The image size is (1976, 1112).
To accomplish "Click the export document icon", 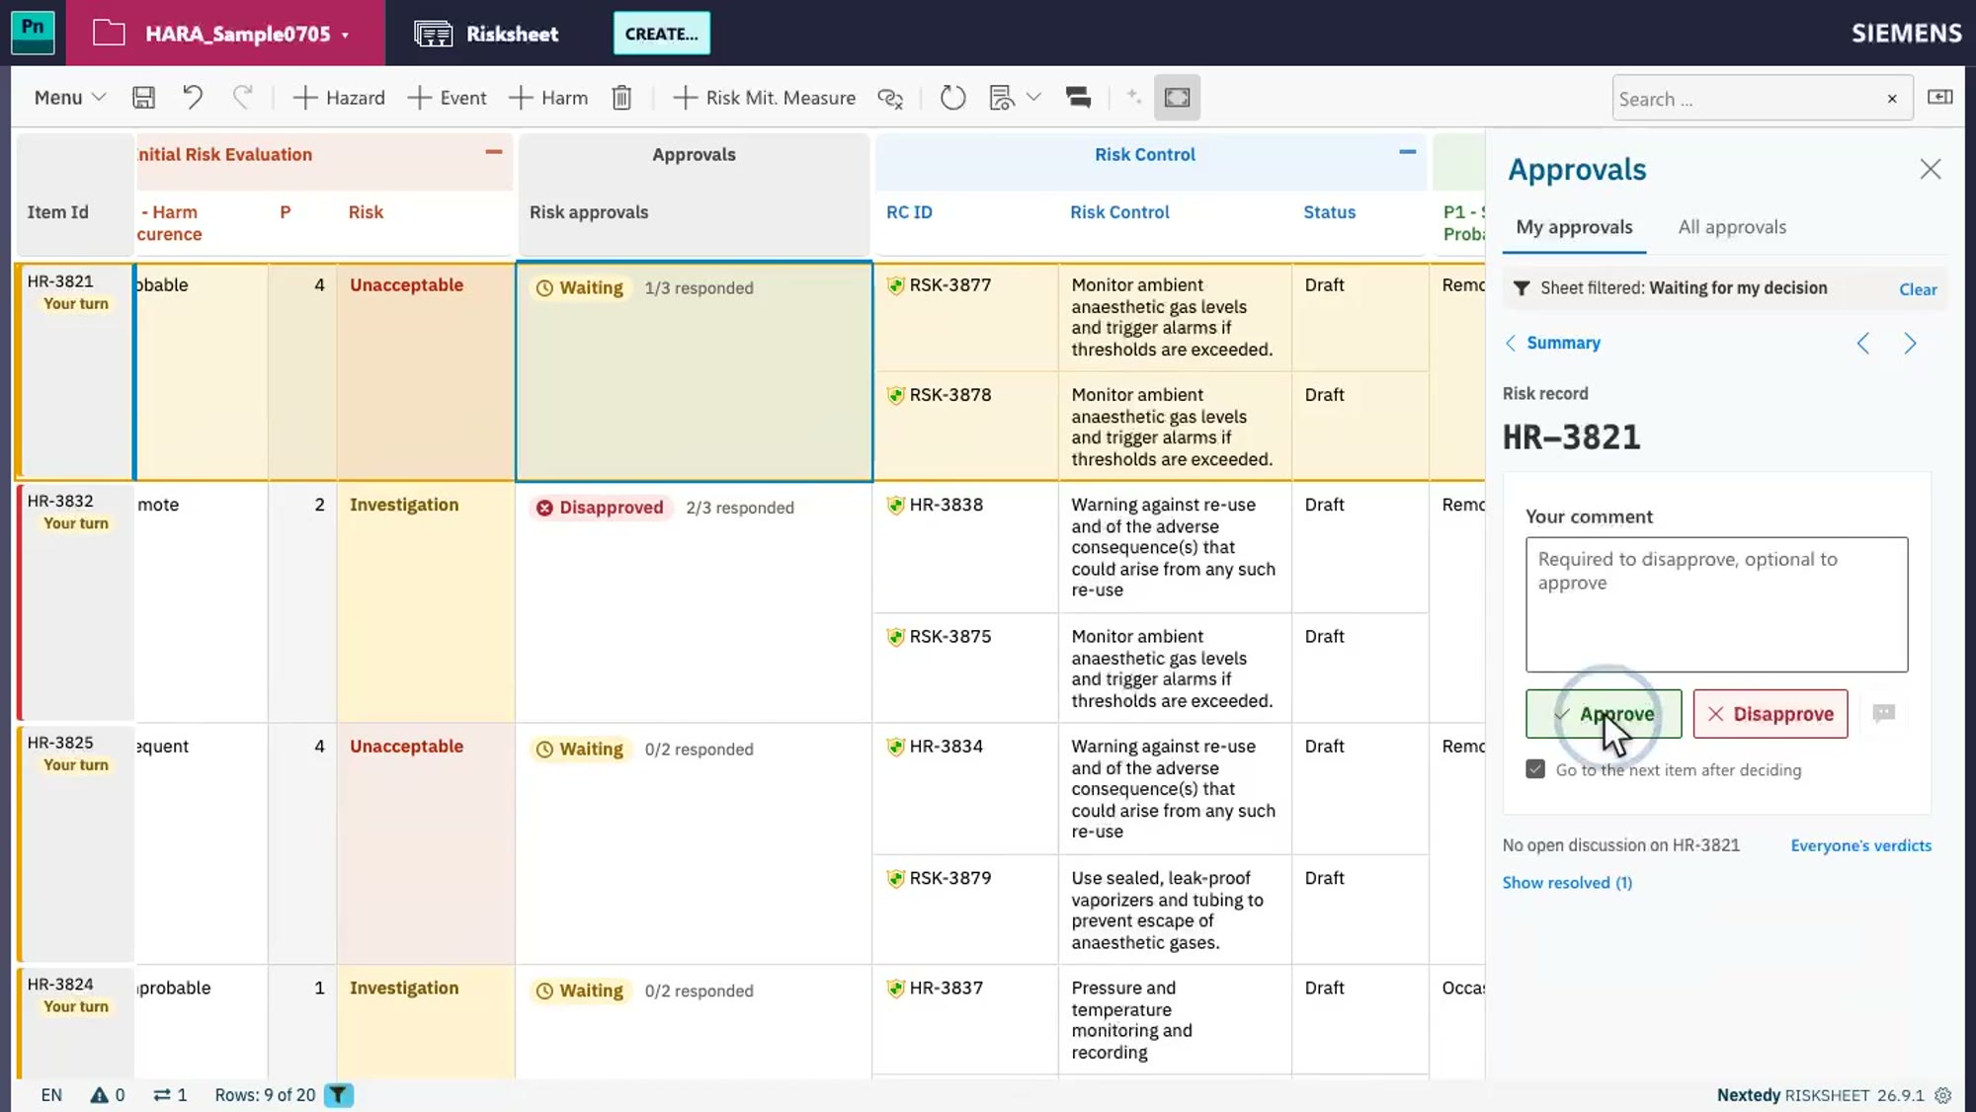I will [1001, 98].
